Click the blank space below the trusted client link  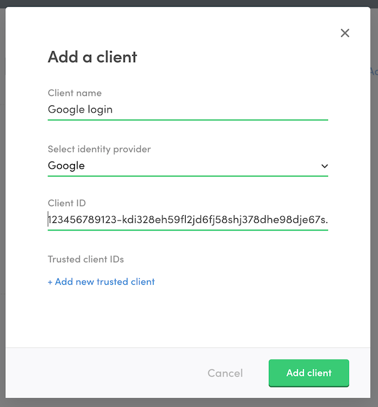[x=188, y=316]
